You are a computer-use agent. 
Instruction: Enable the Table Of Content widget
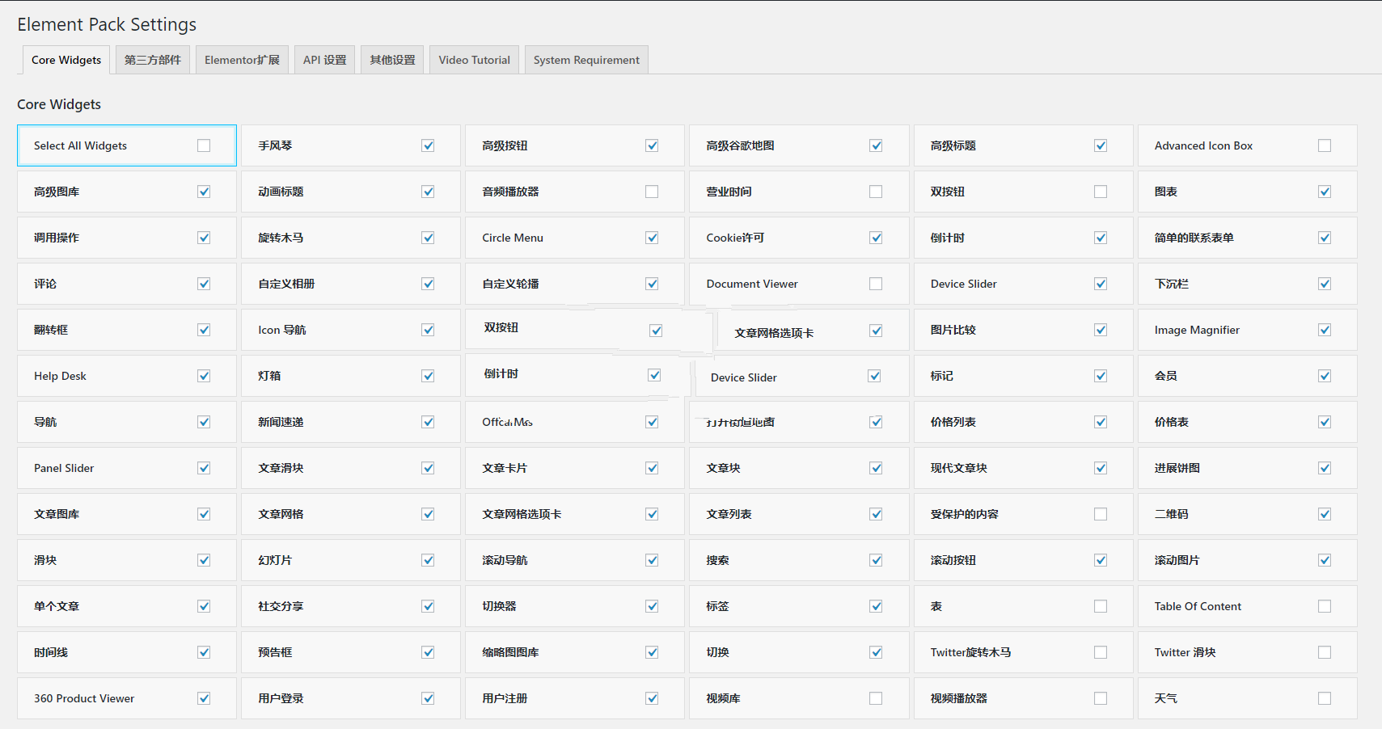point(1324,606)
